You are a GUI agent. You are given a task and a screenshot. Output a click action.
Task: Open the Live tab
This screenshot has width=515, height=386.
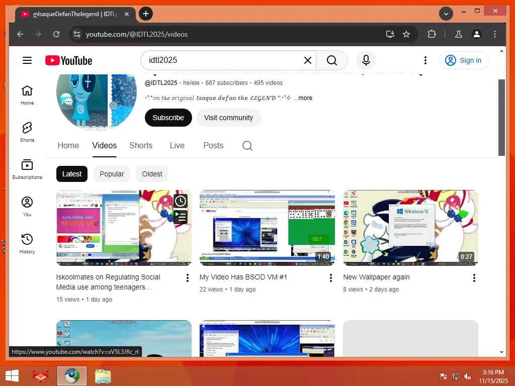pos(177,145)
